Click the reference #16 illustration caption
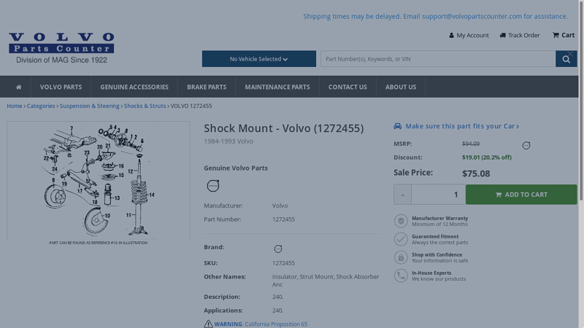This screenshot has width=584, height=328. coord(99,243)
